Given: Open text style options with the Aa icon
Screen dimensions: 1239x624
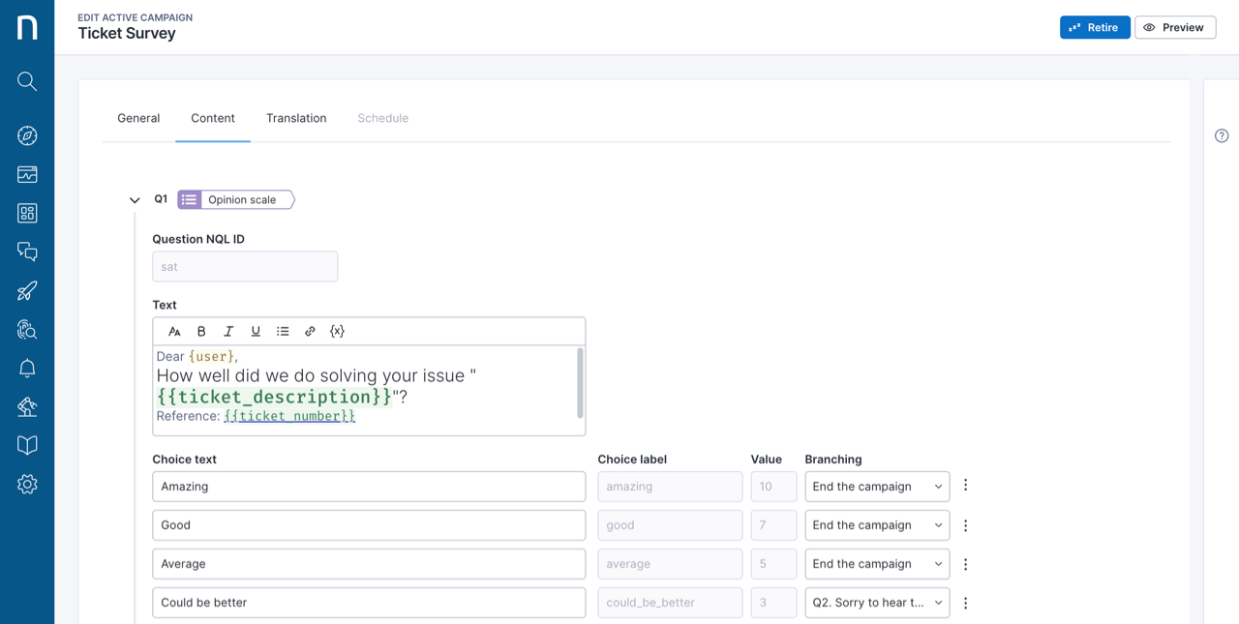Looking at the screenshot, I should click(x=174, y=331).
